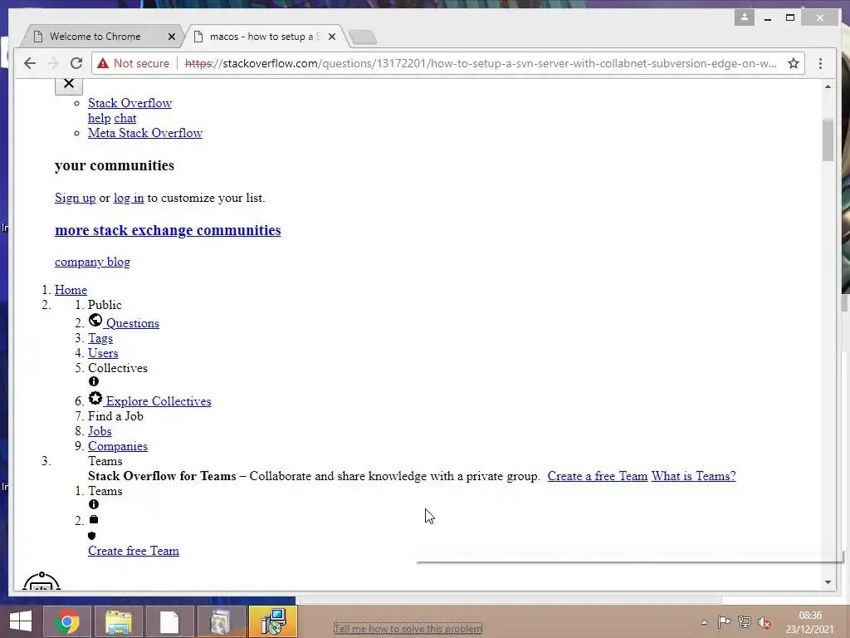This screenshot has width=850, height=638.
Task: Go back with Chrome's back arrow
Action: click(x=30, y=63)
